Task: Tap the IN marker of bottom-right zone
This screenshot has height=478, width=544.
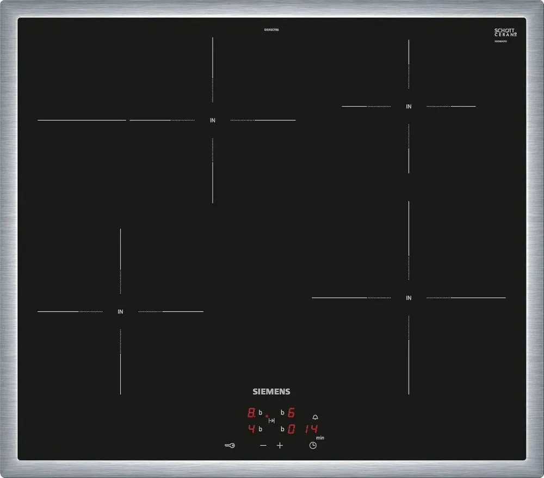Action: click(x=409, y=298)
